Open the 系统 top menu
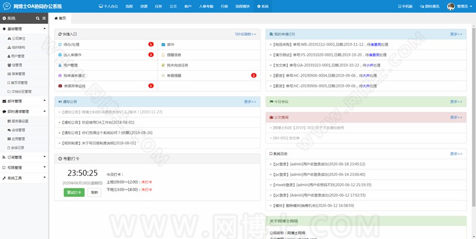 pyautogui.click(x=263, y=7)
